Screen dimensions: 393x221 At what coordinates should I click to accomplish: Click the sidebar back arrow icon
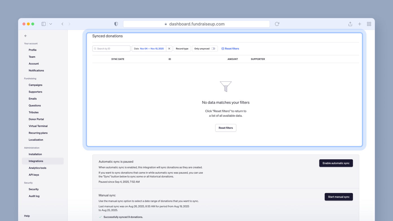click(x=26, y=36)
